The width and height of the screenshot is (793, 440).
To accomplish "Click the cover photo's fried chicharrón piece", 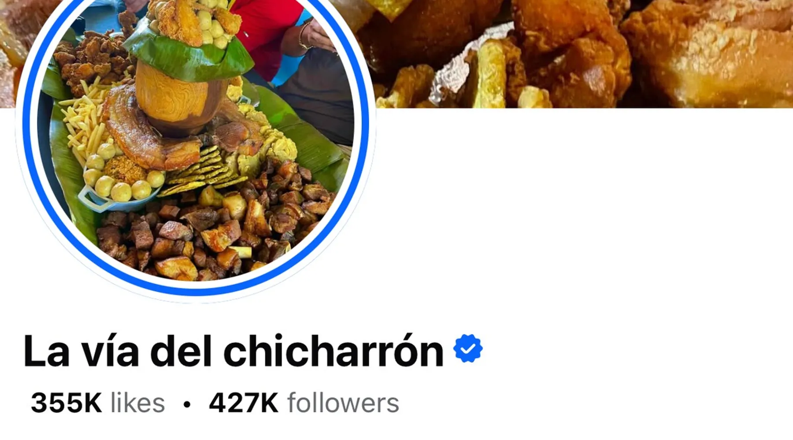I will click(709, 53).
